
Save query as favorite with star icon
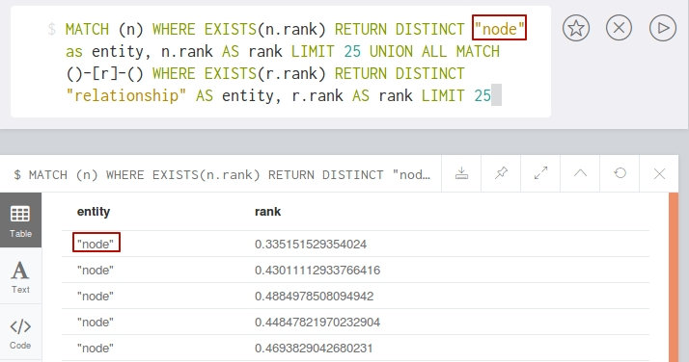click(x=576, y=28)
